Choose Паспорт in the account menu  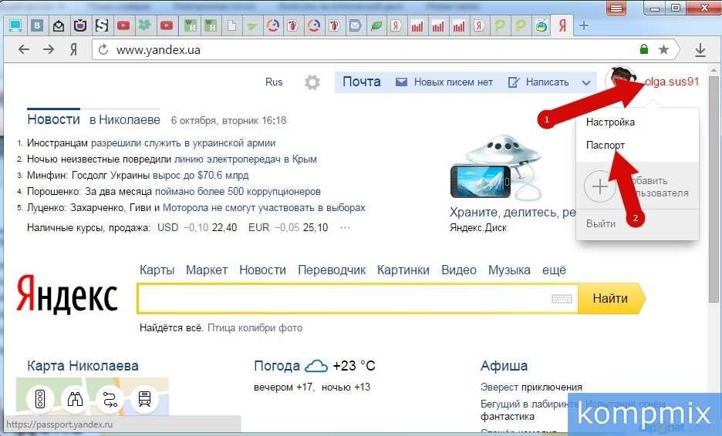pyautogui.click(x=605, y=146)
